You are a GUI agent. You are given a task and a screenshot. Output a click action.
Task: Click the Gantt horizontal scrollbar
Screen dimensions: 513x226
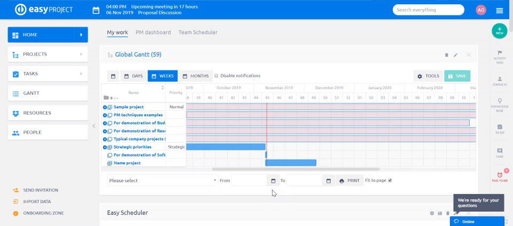(296, 170)
